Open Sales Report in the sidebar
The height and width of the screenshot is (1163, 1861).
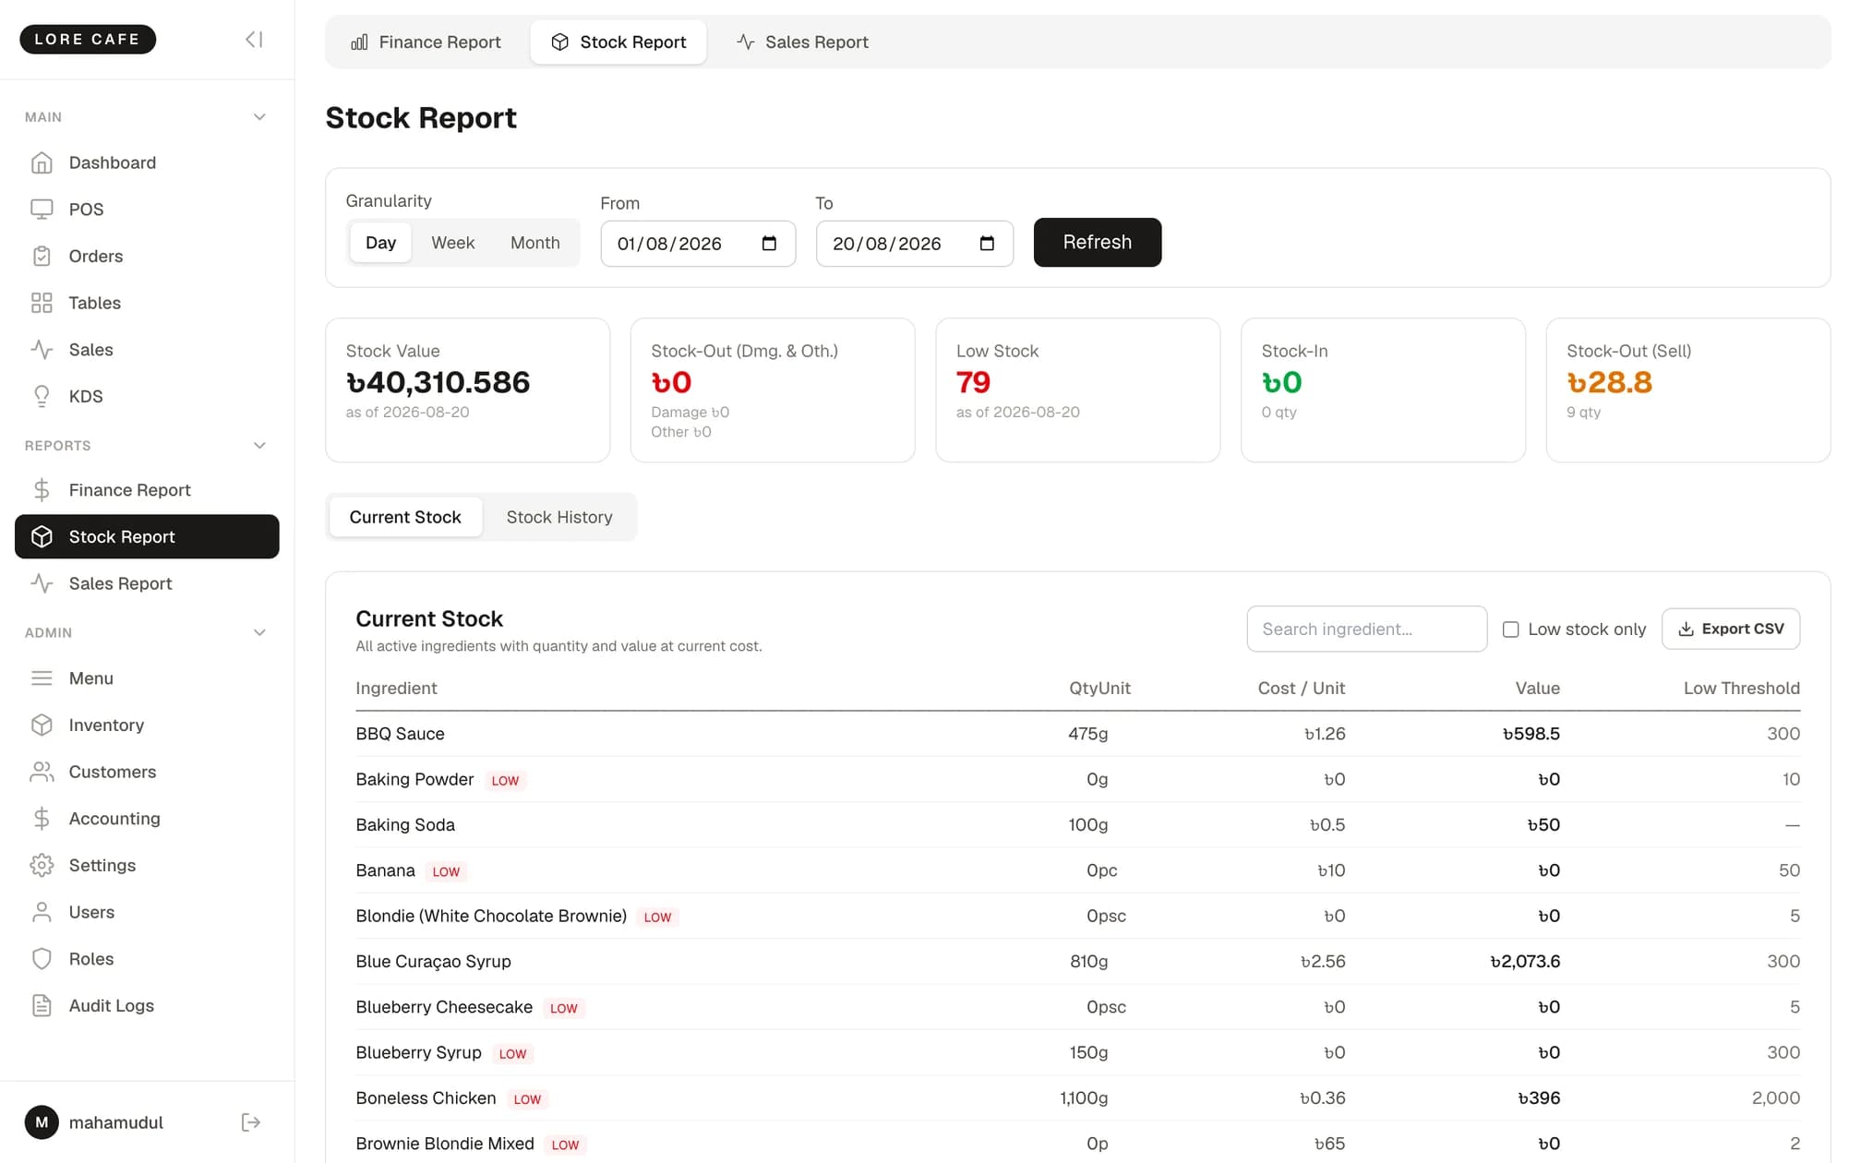147,583
